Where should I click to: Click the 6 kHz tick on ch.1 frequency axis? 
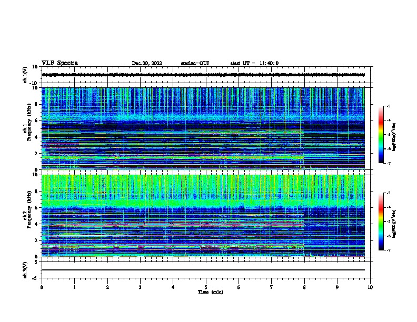point(36,120)
